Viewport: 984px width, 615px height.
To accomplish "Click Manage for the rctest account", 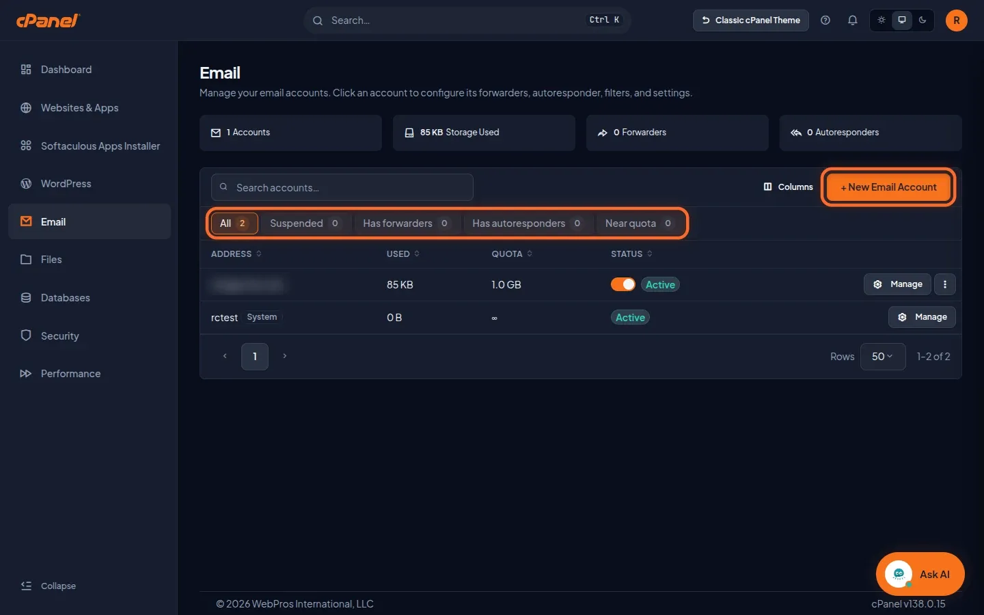I will (922, 317).
